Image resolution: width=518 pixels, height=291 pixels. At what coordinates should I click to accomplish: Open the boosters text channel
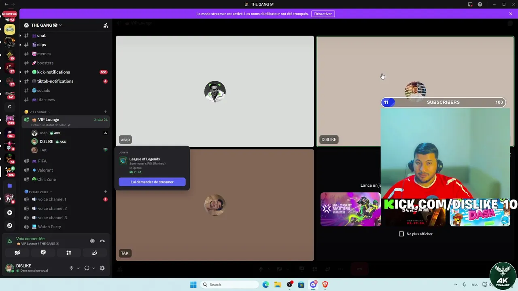coord(66,63)
